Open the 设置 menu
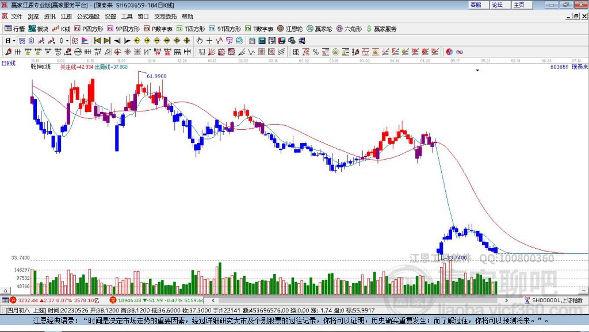This screenshot has width=589, height=332. point(110,16)
